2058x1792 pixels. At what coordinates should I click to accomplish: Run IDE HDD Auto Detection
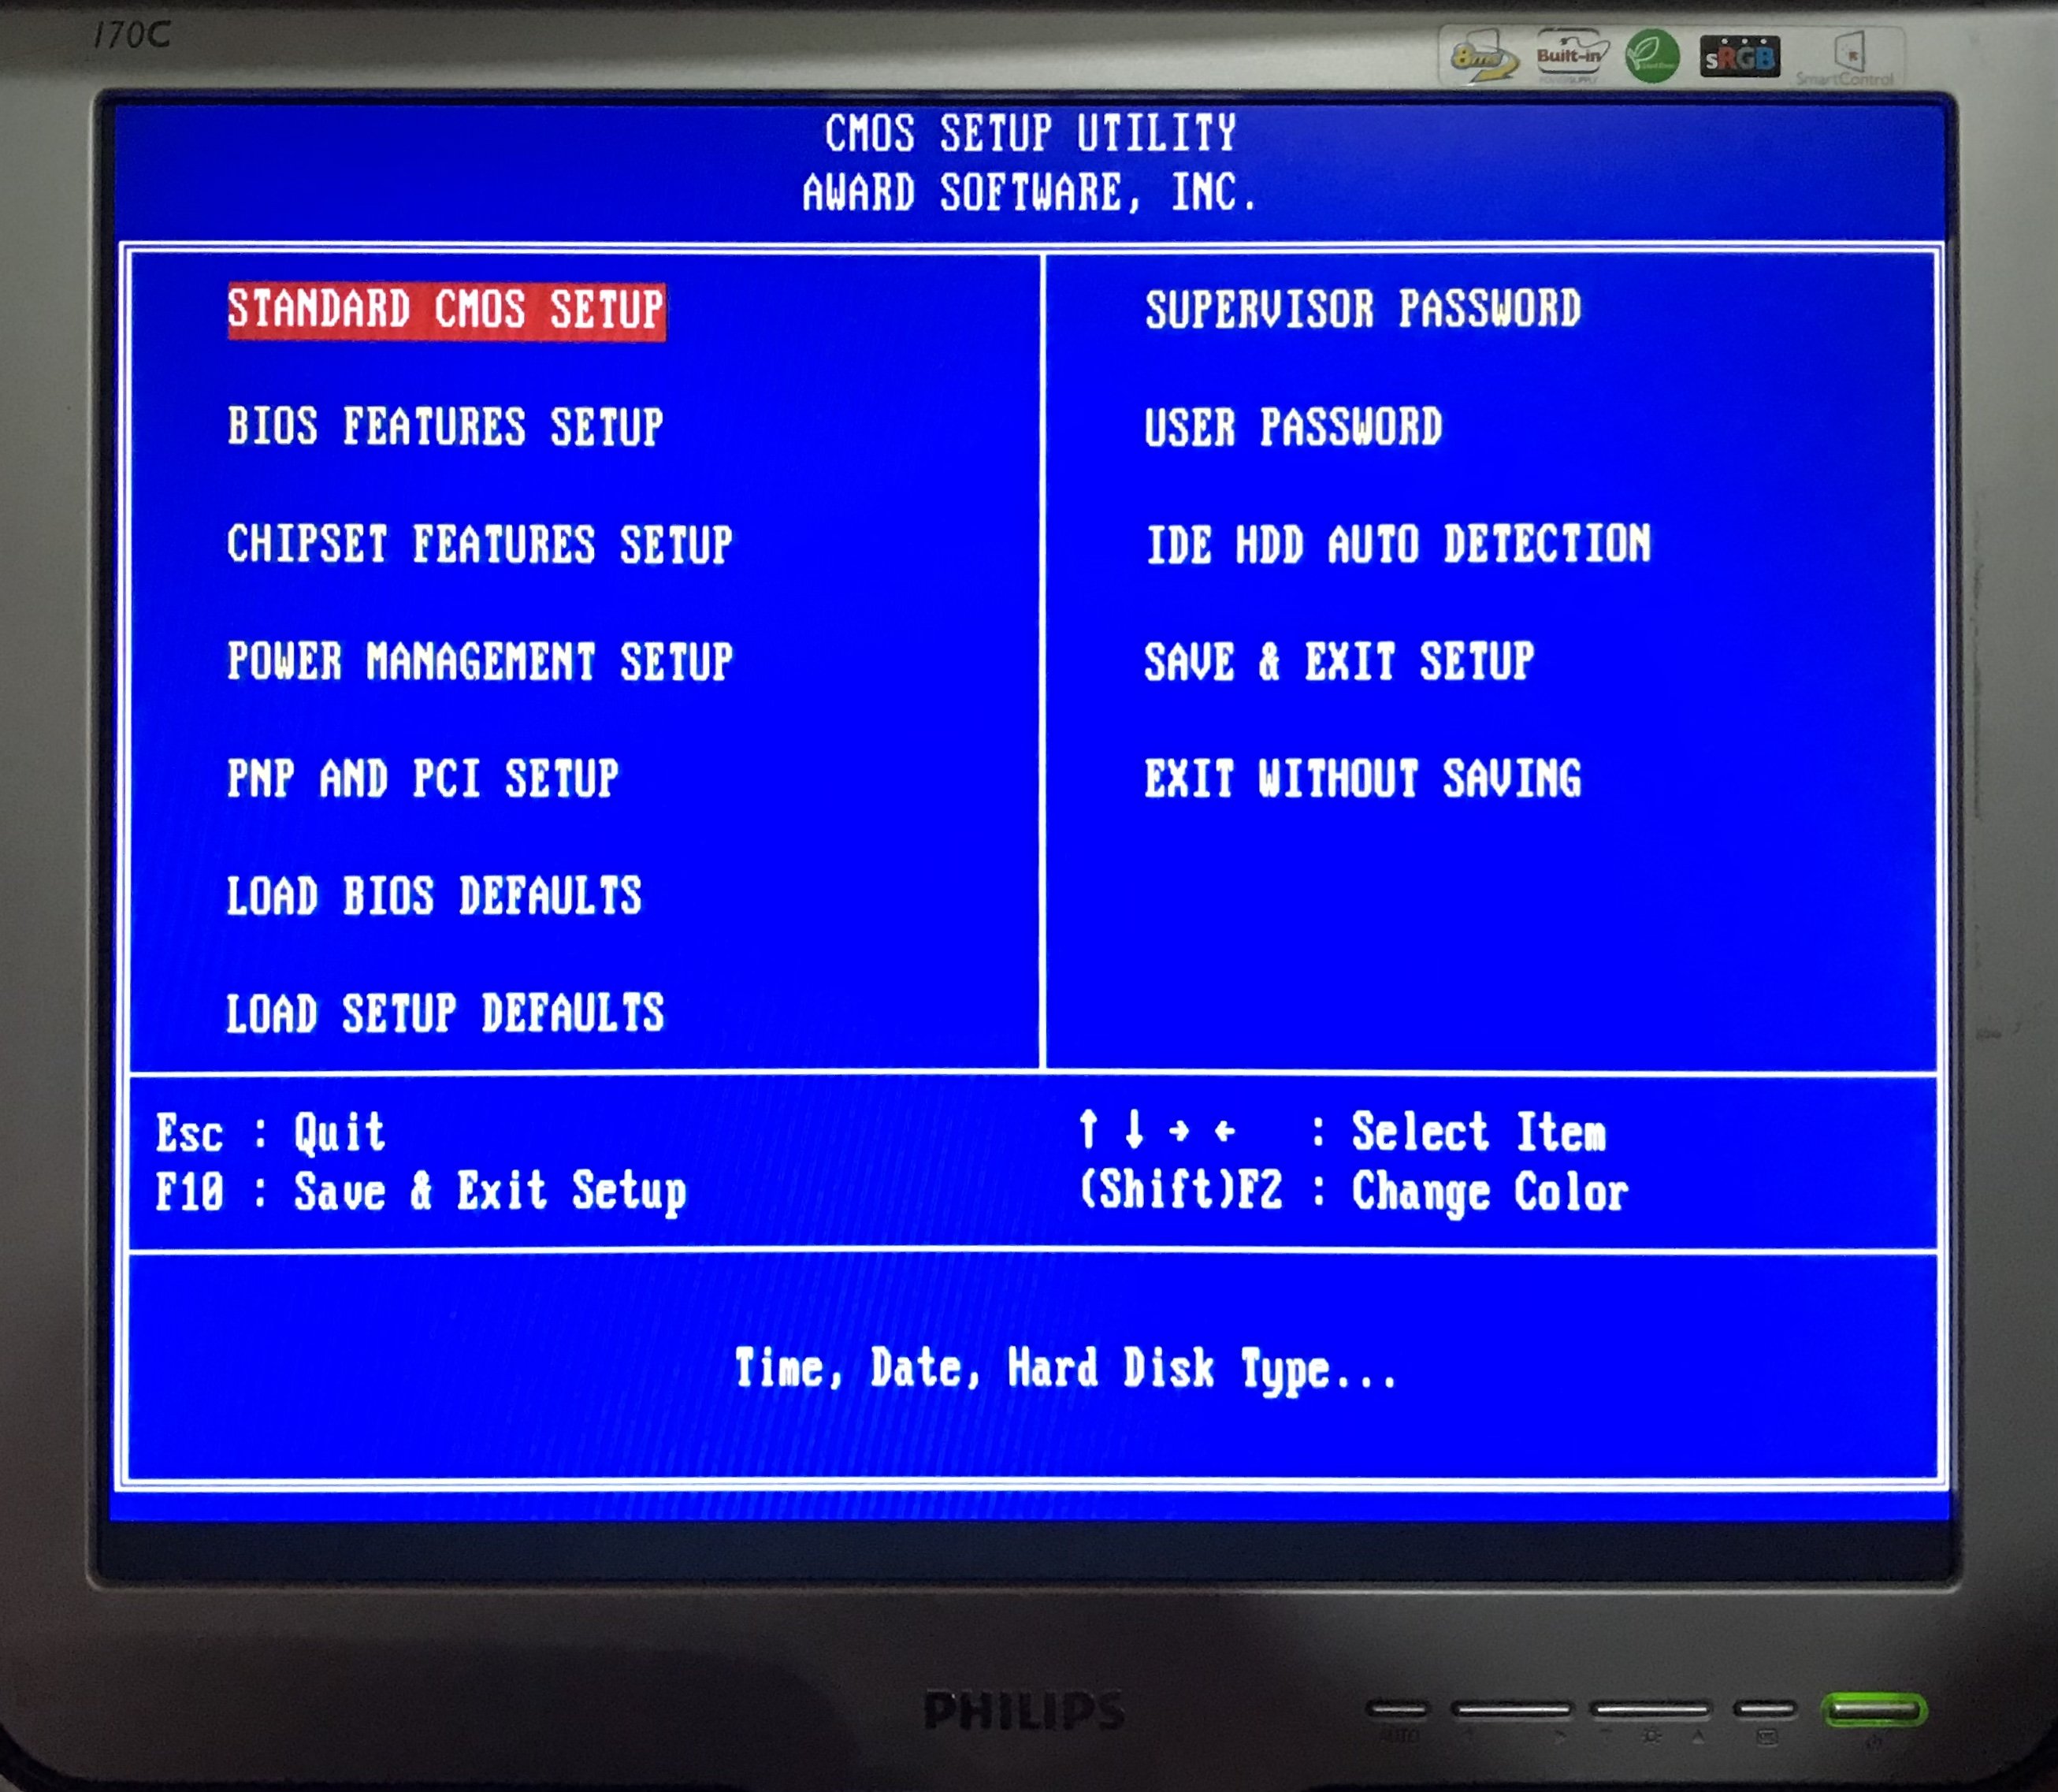coord(1398,545)
